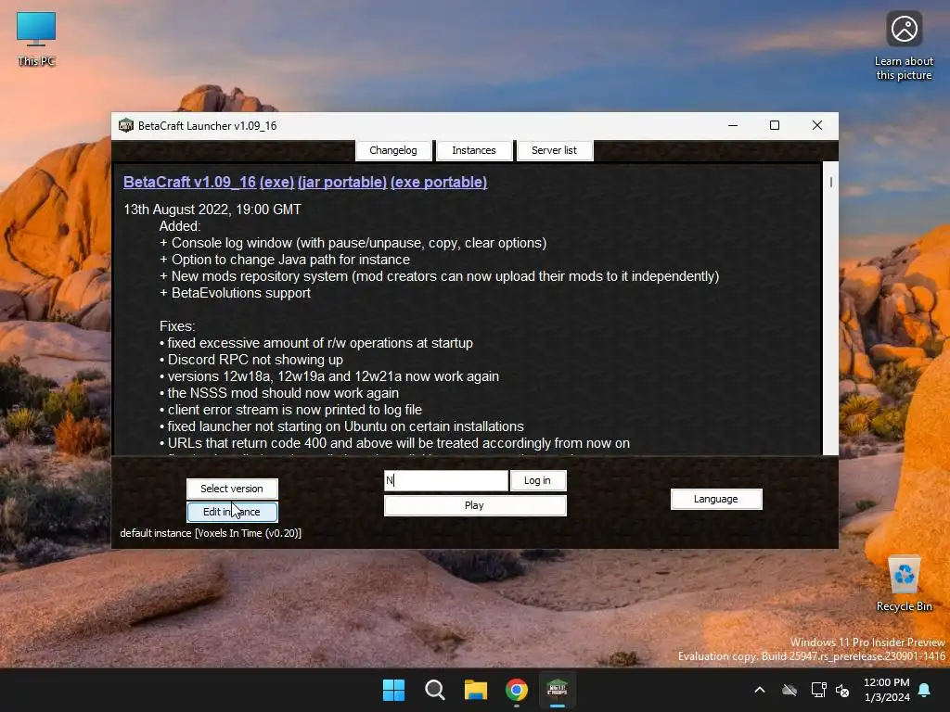Screen dimensions: 950x712
Task: Click the 'URLs that return code 400' line
Action: pos(394,443)
